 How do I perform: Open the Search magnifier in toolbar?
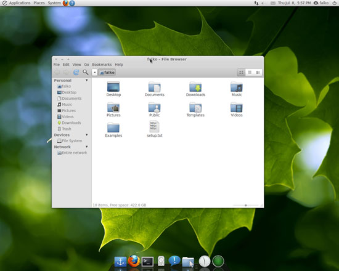click(x=86, y=72)
